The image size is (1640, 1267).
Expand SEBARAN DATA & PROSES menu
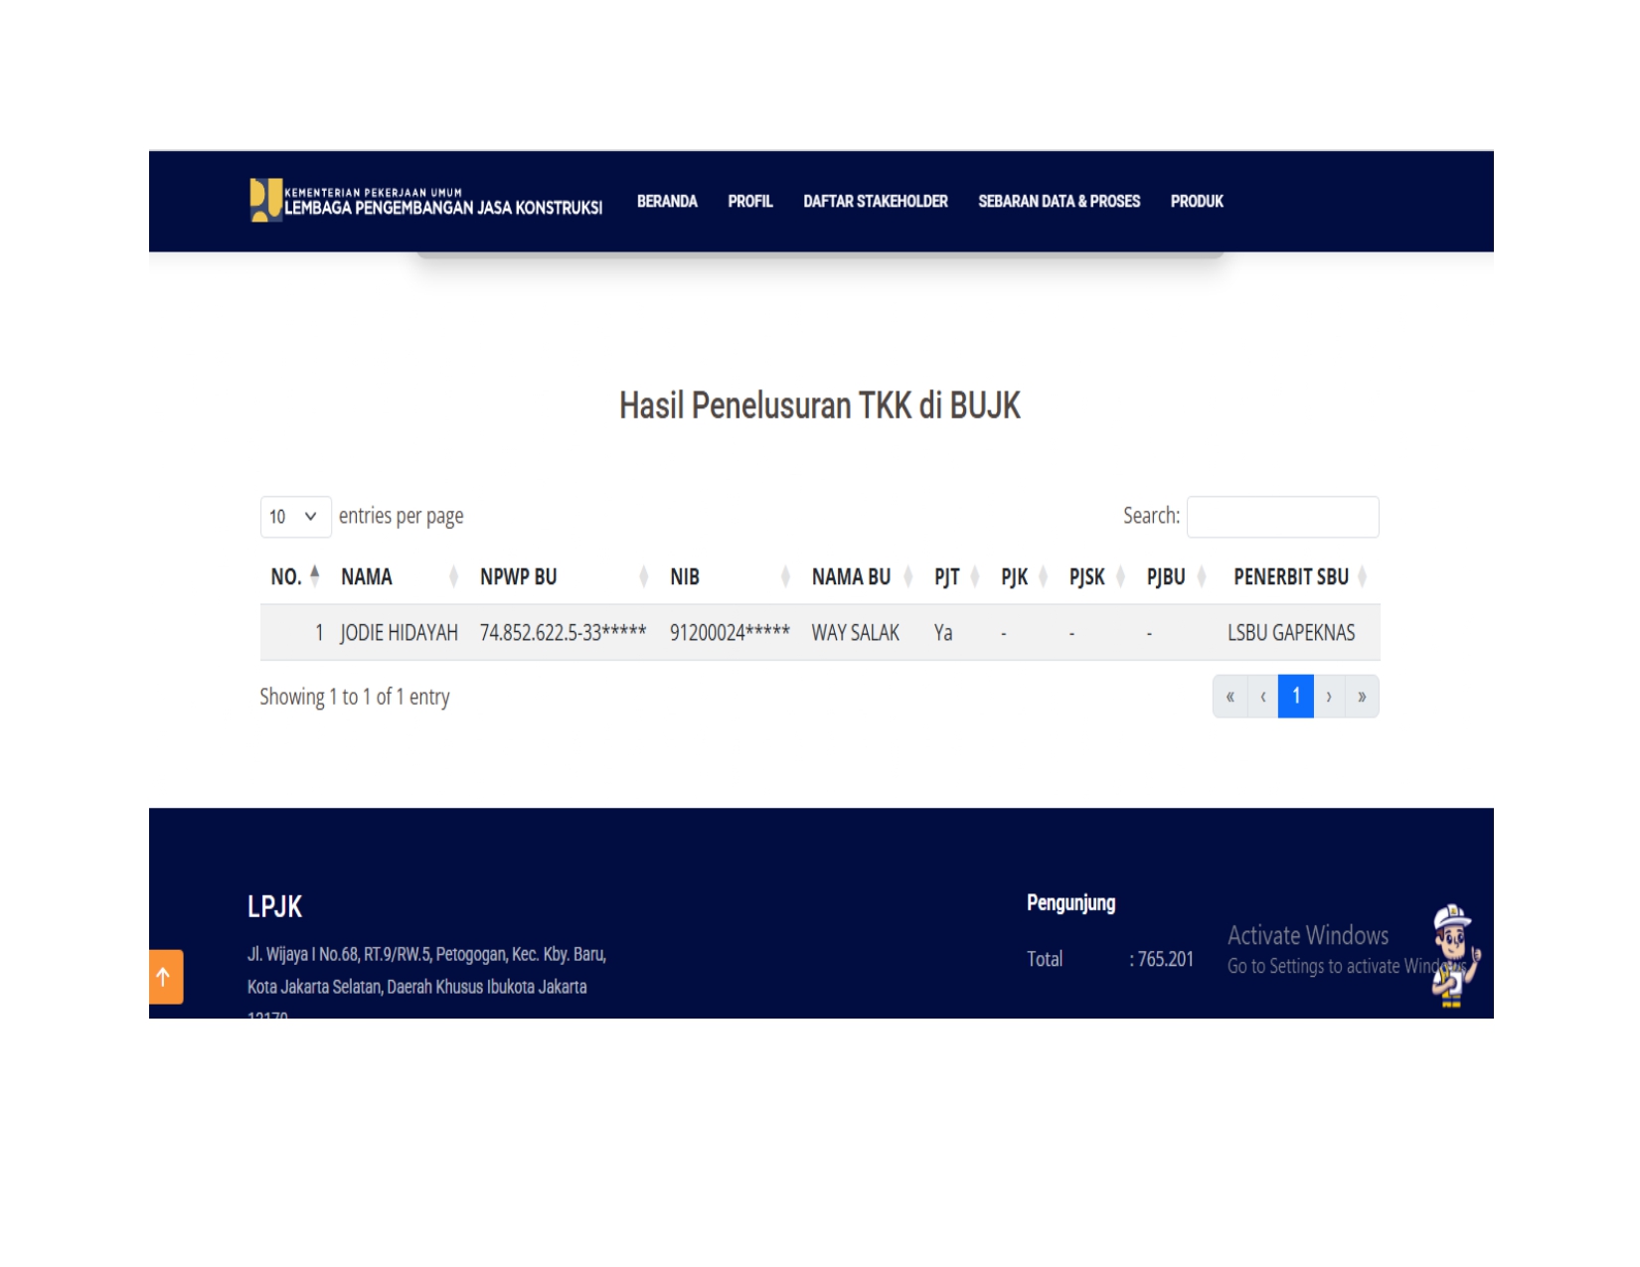point(1059,201)
